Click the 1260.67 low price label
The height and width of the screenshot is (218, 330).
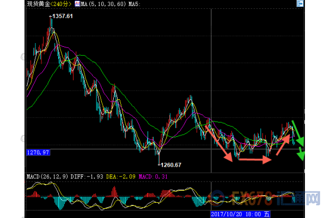coord(170,165)
